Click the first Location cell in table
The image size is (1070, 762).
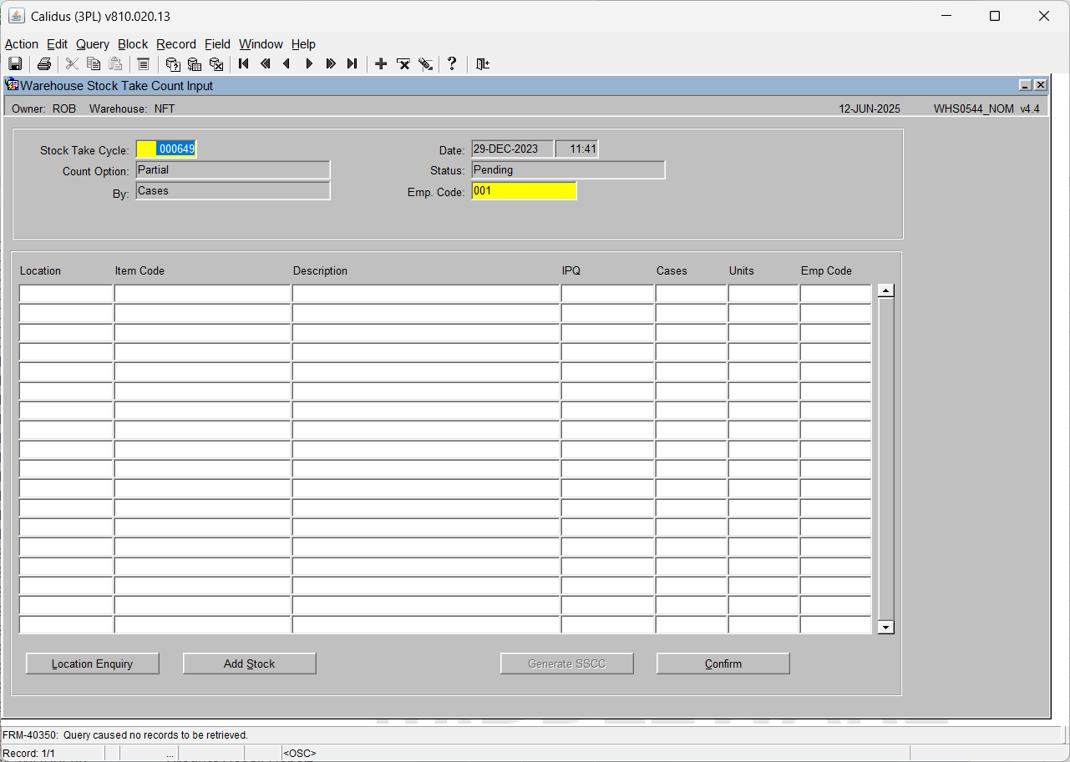66,294
